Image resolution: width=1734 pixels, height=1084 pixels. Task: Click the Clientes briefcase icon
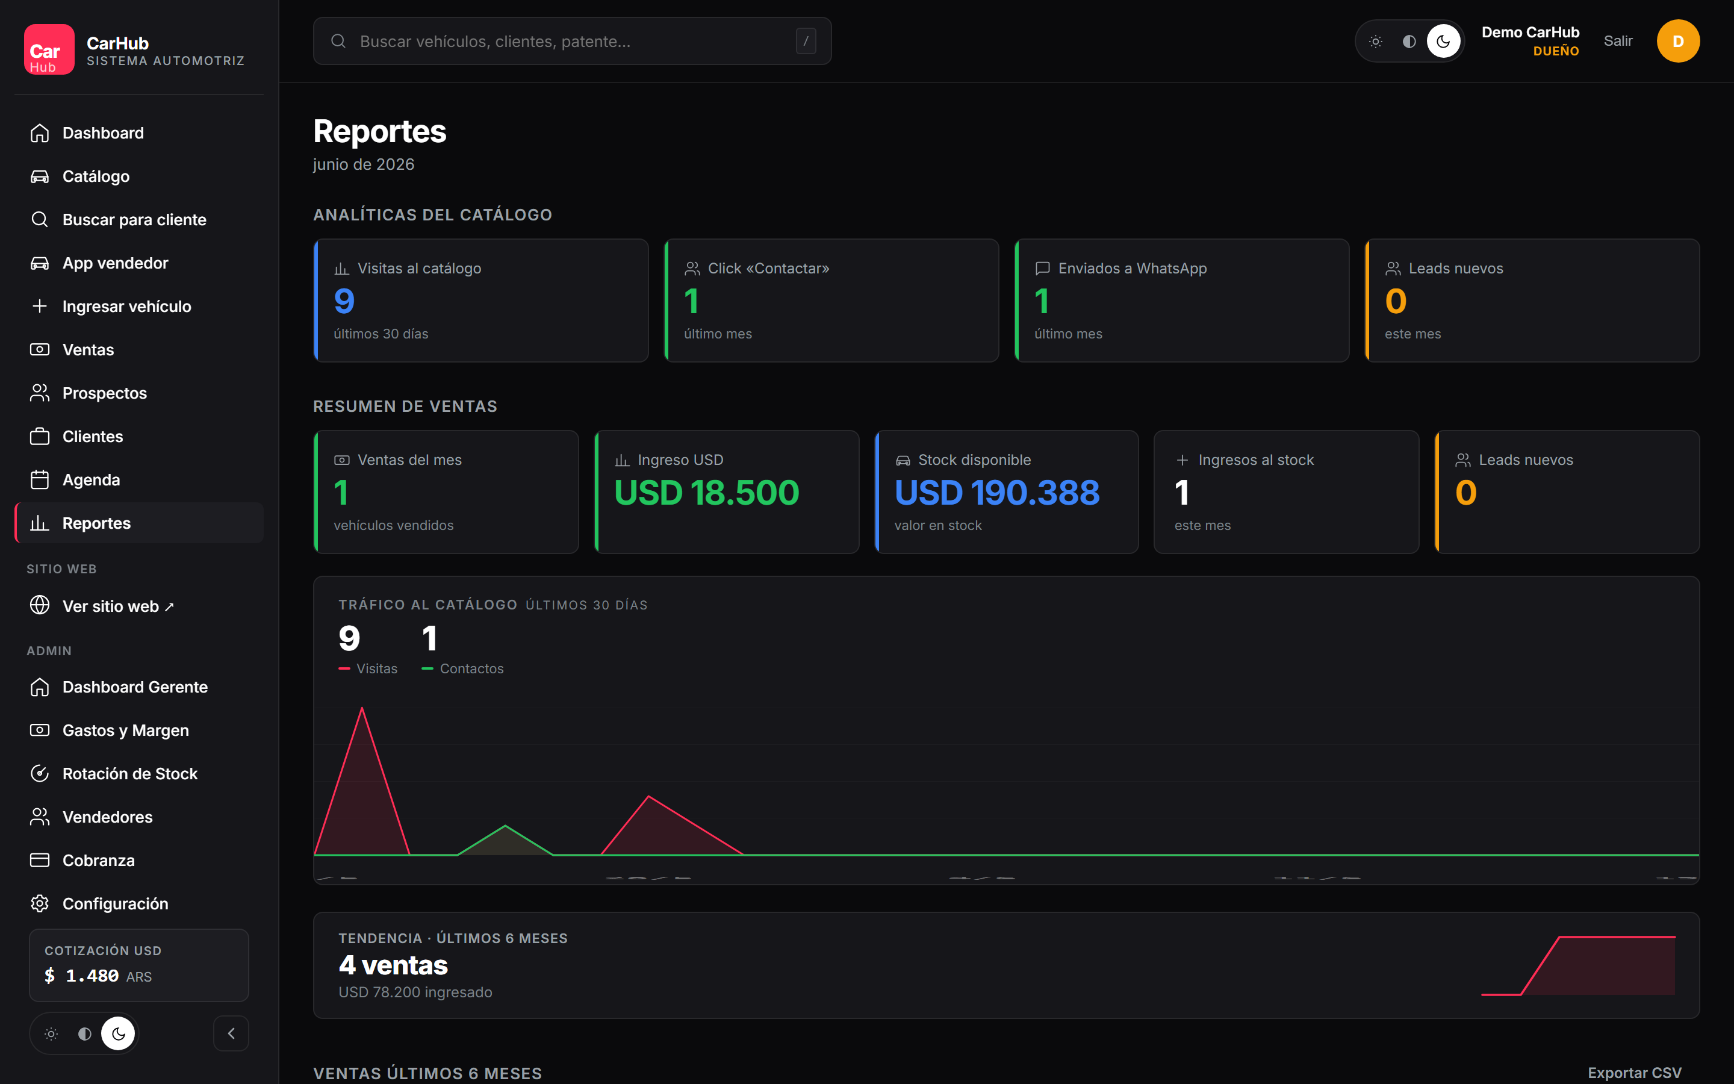[39, 437]
